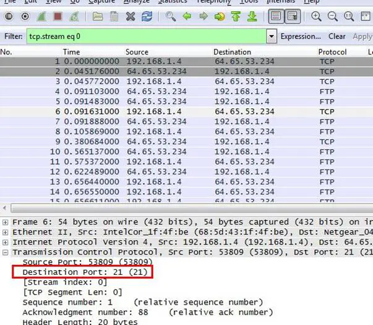Reload the capture file
The width and height of the screenshot is (373, 325).
point(147,16)
